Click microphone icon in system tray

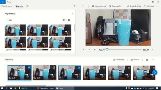coord(126,88)
